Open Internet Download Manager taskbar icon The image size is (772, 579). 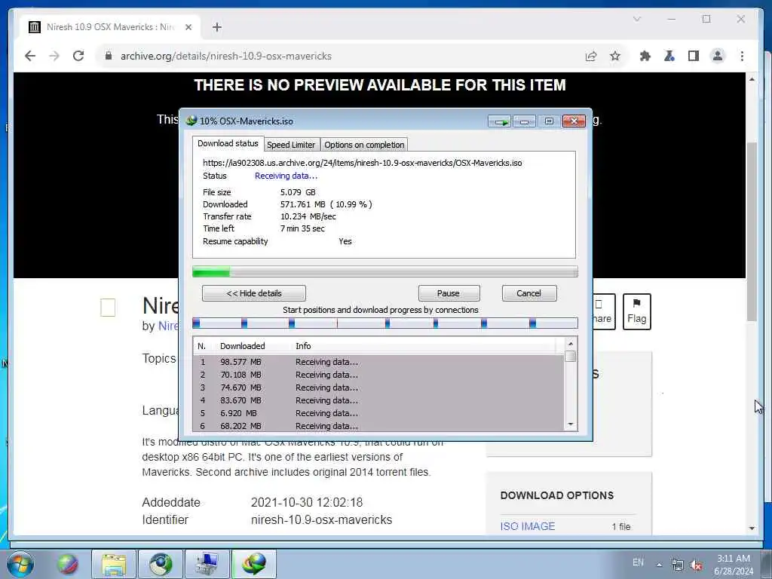click(x=254, y=564)
